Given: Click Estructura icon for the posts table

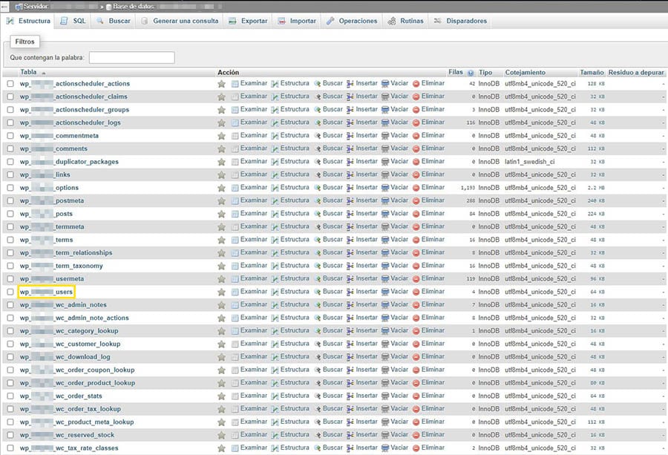Looking at the screenshot, I should click(275, 214).
